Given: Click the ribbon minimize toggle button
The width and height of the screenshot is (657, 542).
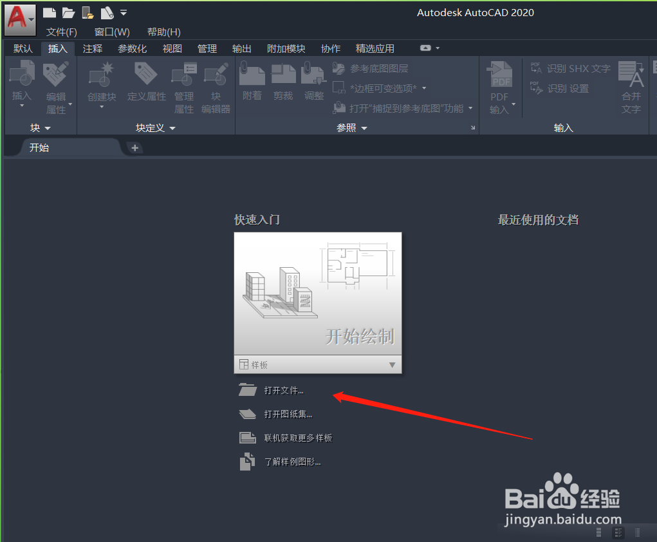Looking at the screenshot, I should (425, 48).
